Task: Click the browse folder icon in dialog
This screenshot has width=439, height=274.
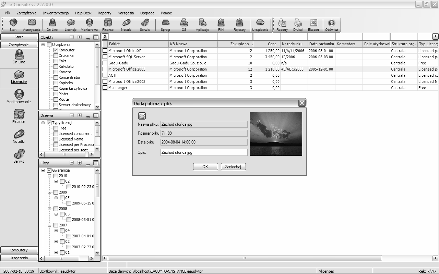Action: [142, 116]
